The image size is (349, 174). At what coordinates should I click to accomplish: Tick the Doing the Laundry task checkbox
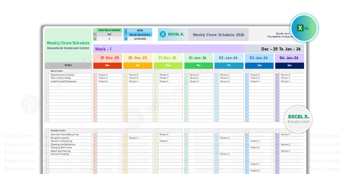point(47,138)
